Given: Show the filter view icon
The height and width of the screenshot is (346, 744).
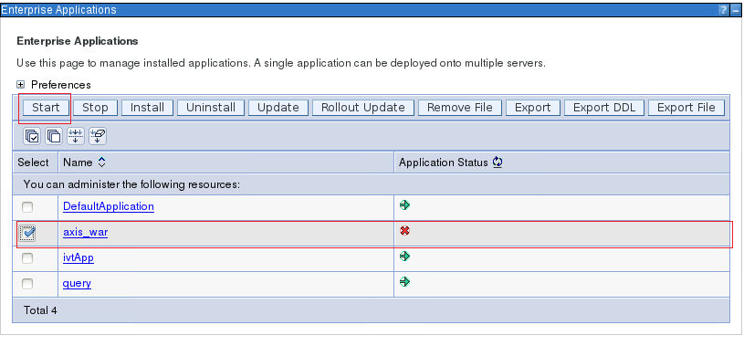Looking at the screenshot, I should (76, 137).
